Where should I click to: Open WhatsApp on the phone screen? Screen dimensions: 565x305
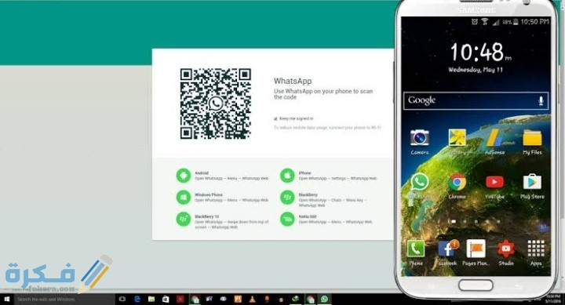[419, 182]
